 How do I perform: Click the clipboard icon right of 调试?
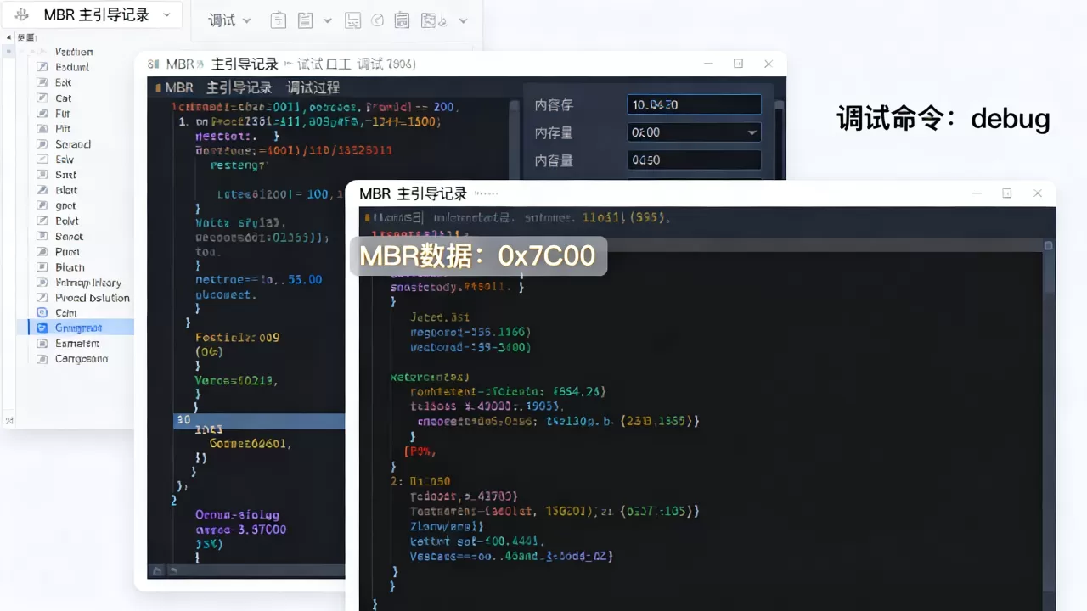278,20
